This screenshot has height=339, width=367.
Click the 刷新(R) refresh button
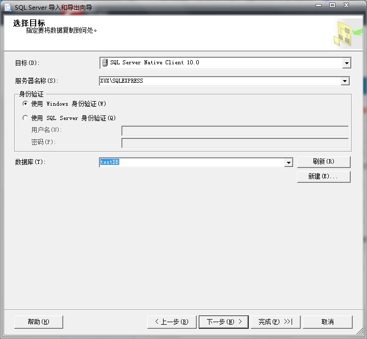coord(324,162)
